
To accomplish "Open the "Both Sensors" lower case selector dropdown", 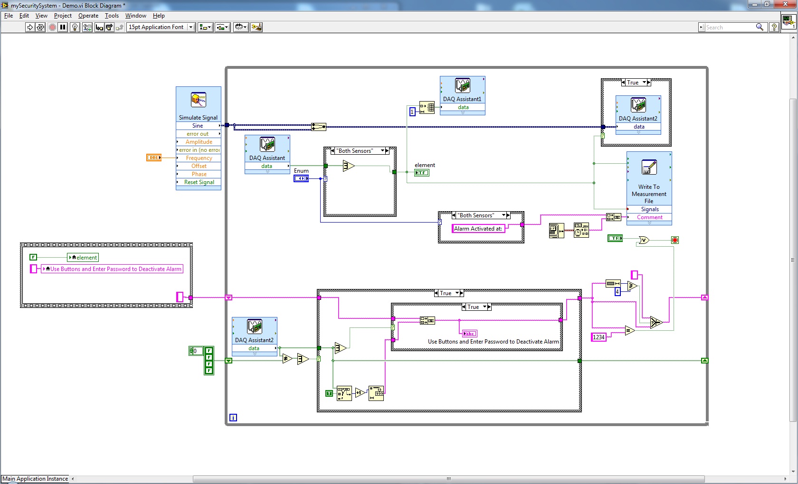I will pos(504,215).
